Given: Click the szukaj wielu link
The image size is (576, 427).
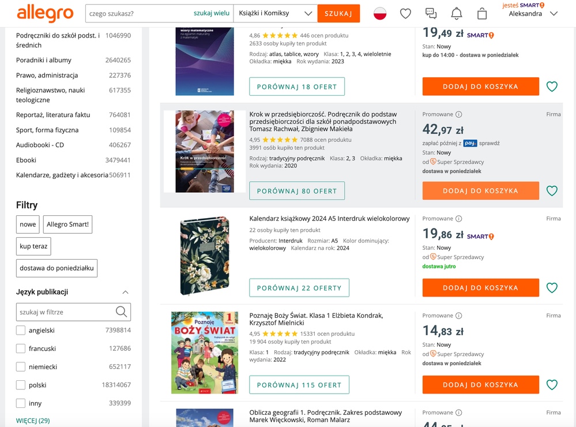Looking at the screenshot, I should [x=212, y=13].
